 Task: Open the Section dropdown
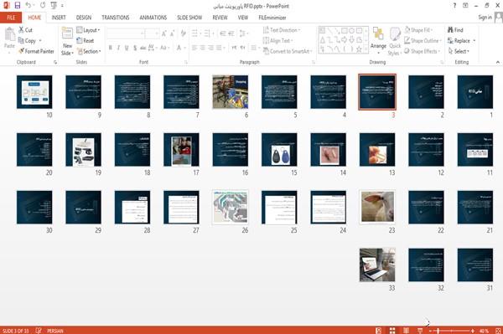pos(89,51)
